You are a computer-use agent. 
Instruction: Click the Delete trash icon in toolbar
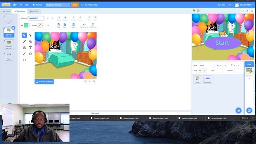click(74, 25)
